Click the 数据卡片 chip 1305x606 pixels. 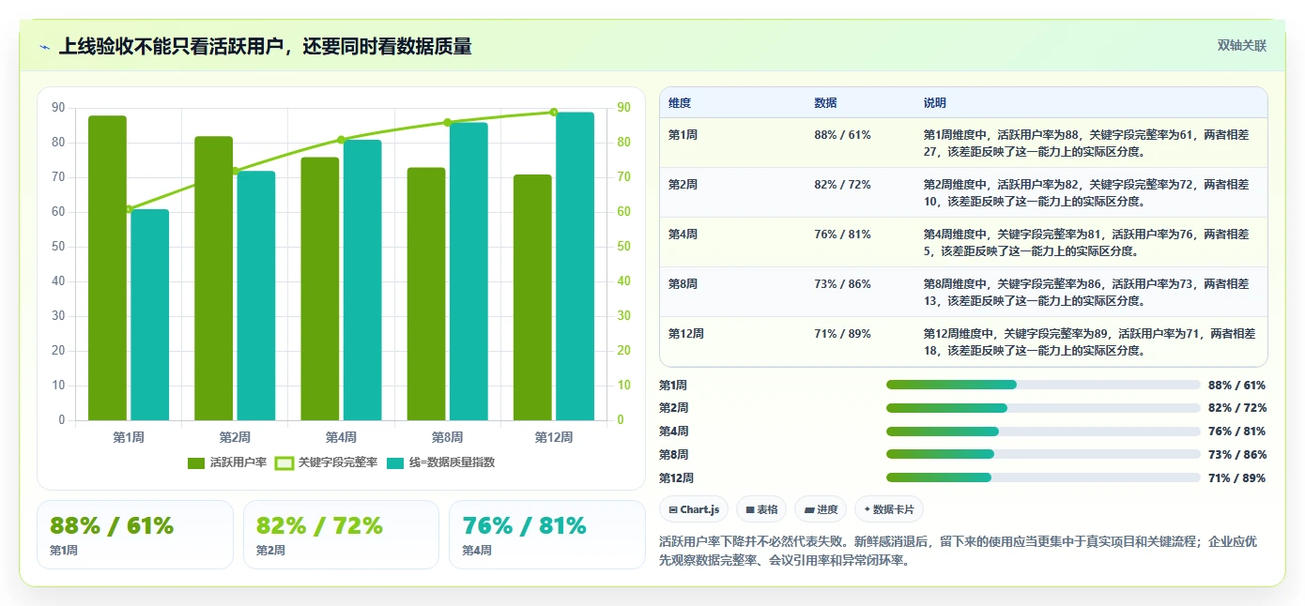[889, 509]
